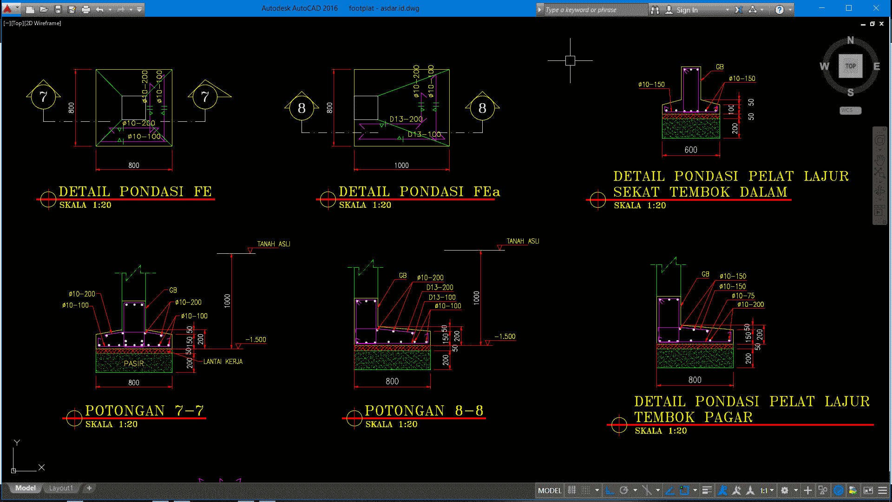Open the Sign In dropdown arrow
This screenshot has width=892, height=502.
tap(728, 10)
